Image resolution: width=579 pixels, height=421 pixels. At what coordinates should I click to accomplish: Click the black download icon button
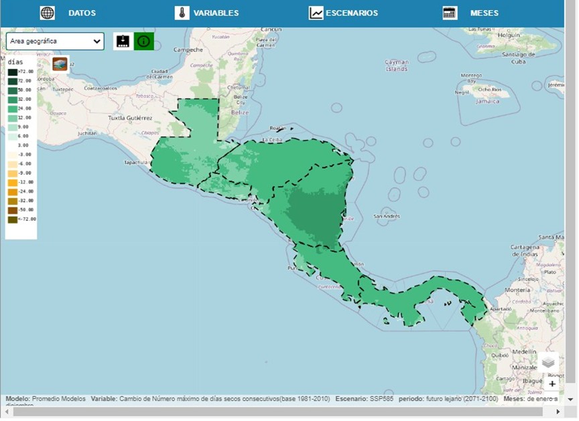click(123, 41)
